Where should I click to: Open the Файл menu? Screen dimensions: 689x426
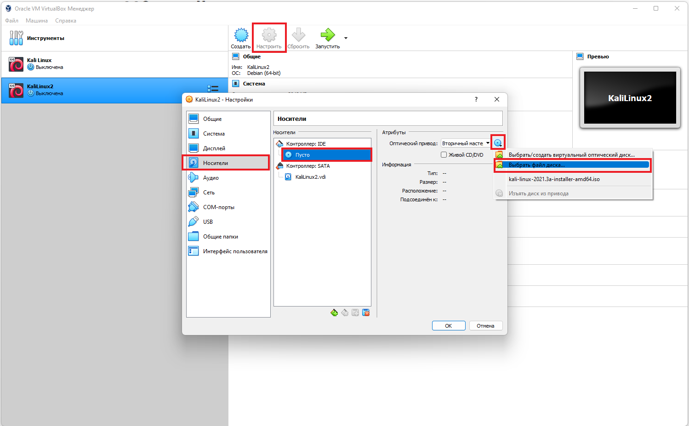pyautogui.click(x=12, y=21)
